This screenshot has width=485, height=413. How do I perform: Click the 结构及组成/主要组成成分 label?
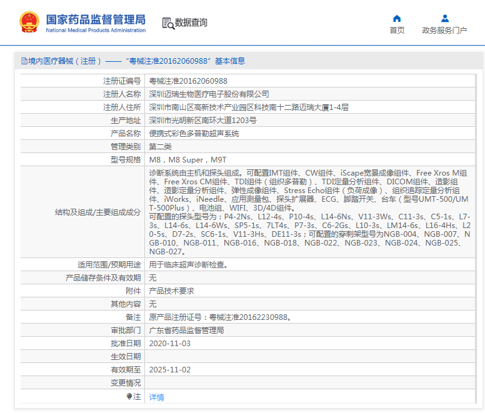97,212
